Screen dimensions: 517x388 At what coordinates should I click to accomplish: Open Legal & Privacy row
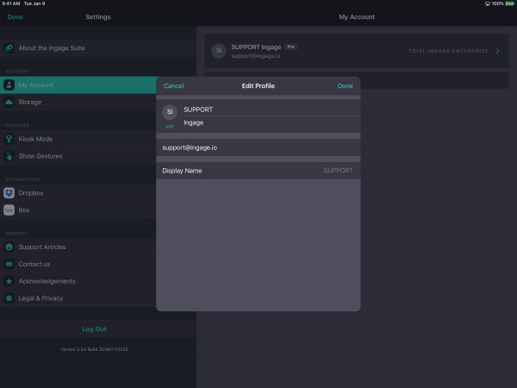[78, 298]
